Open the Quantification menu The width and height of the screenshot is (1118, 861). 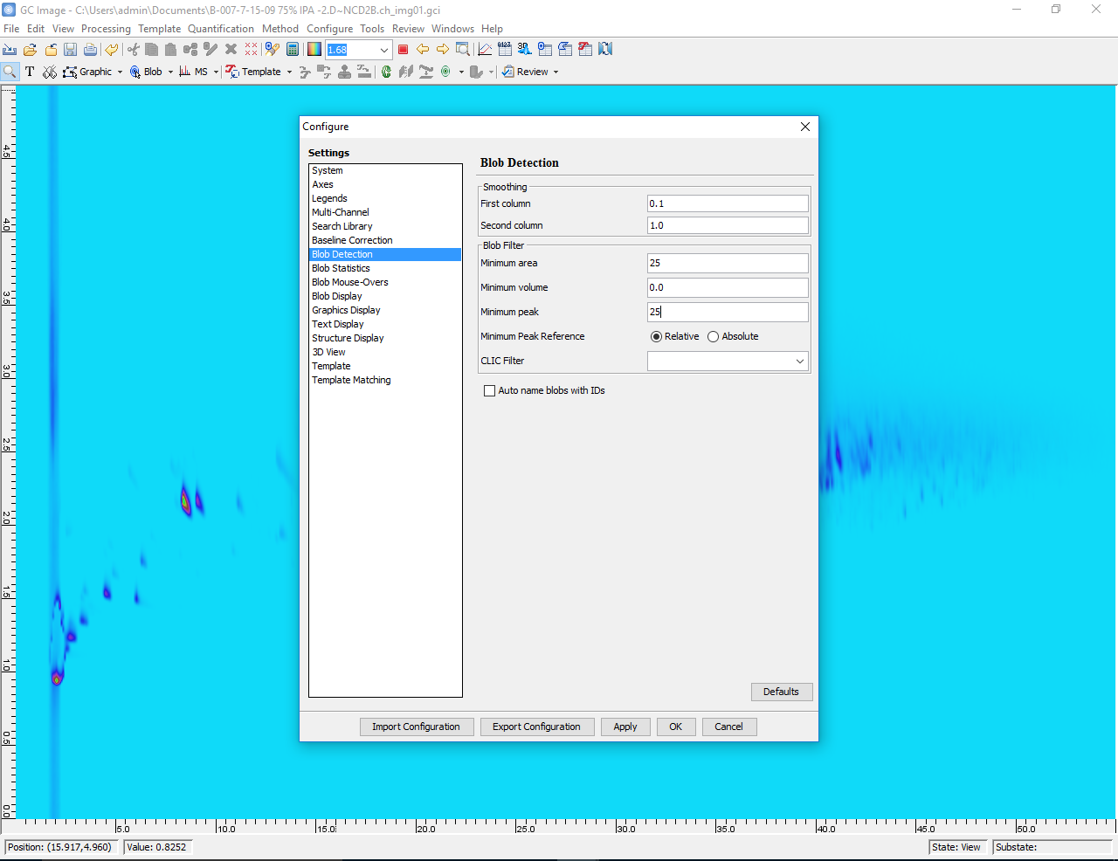[x=220, y=29]
